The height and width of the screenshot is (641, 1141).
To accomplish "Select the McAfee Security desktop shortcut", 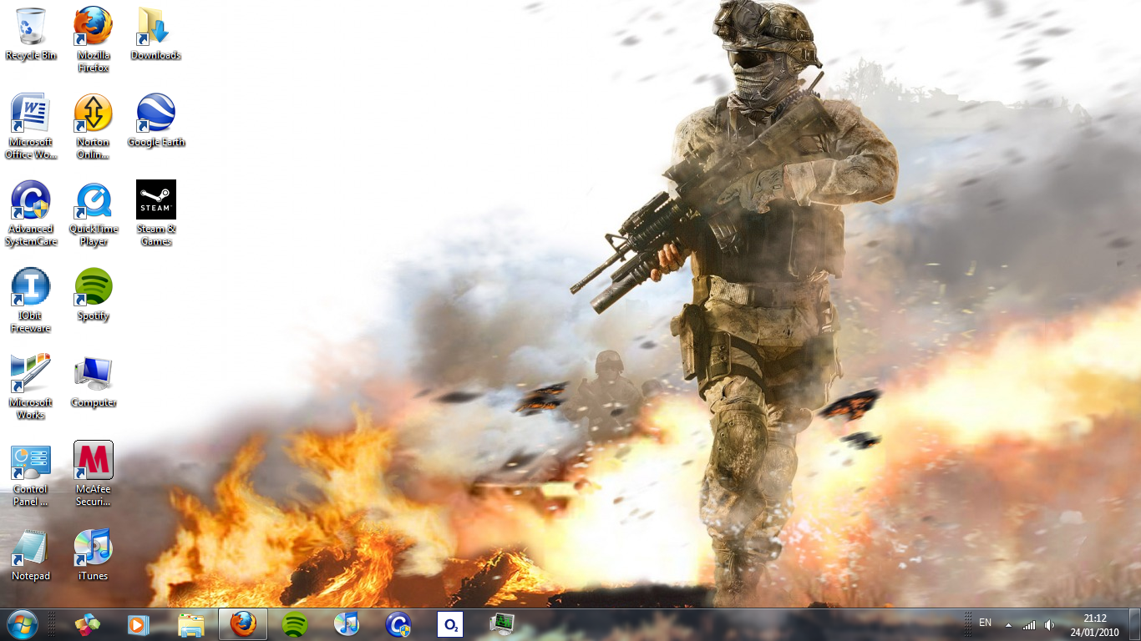I will pos(94,473).
